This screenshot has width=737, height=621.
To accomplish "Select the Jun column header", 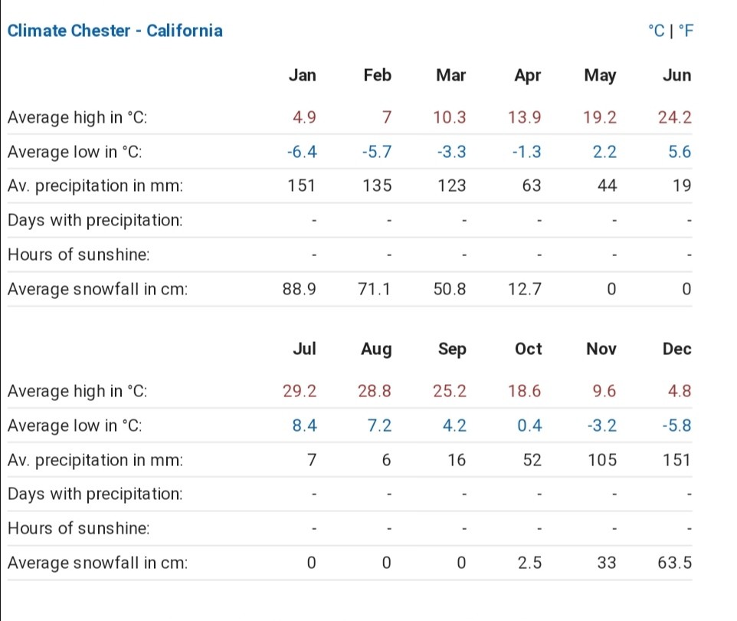I will [x=676, y=75].
